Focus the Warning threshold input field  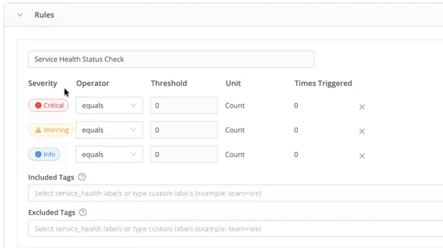pos(184,130)
